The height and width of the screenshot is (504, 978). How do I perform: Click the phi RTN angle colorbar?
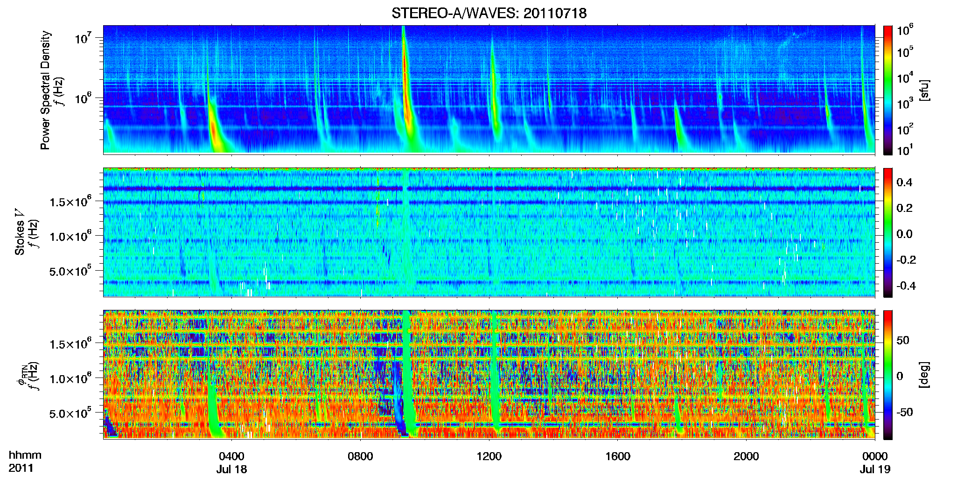(x=888, y=375)
